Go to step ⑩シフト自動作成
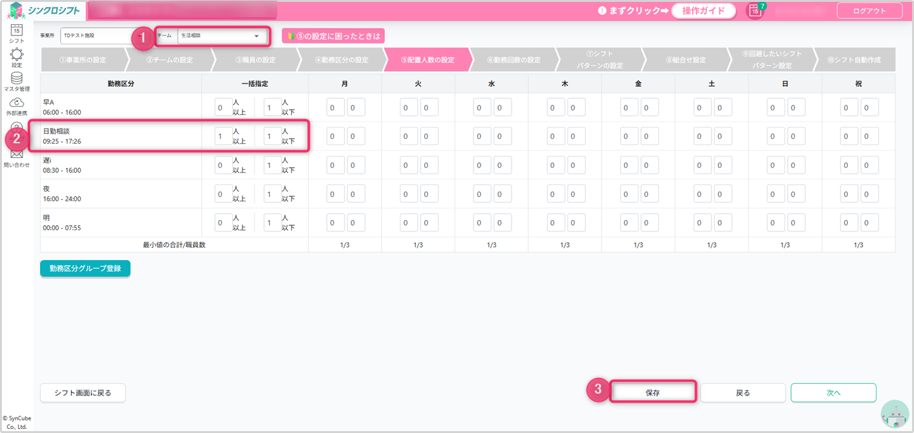Image resolution: width=914 pixels, height=433 pixels. point(854,60)
